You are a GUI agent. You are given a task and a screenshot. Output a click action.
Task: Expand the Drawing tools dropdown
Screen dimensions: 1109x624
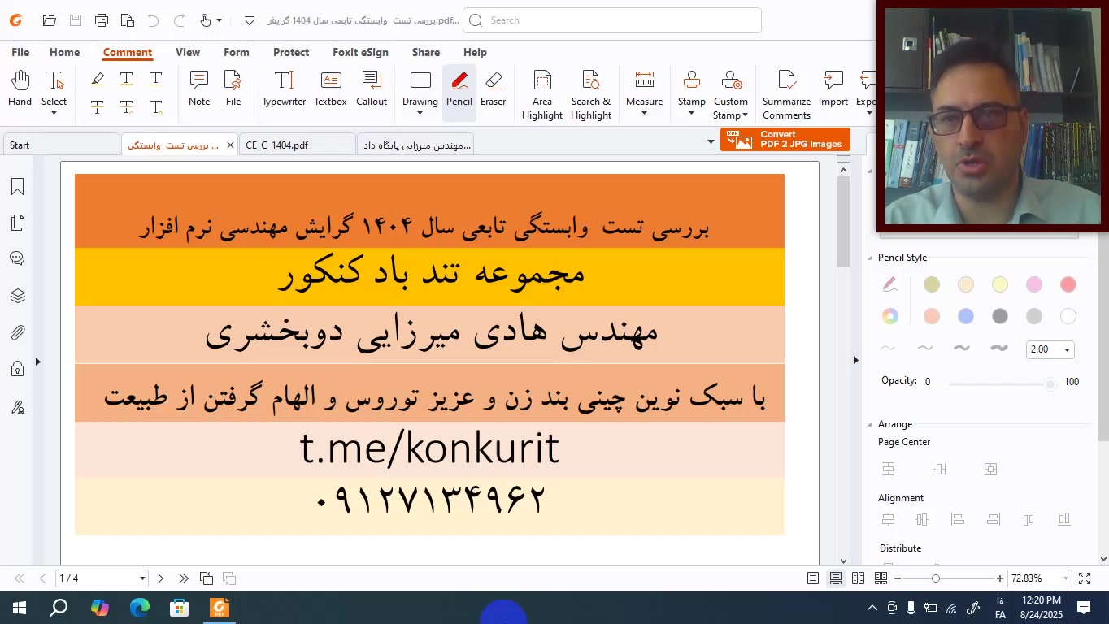click(x=420, y=113)
